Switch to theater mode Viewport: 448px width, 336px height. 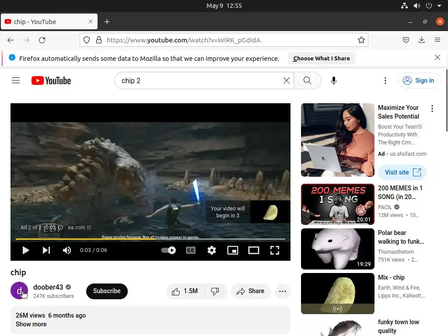254,250
